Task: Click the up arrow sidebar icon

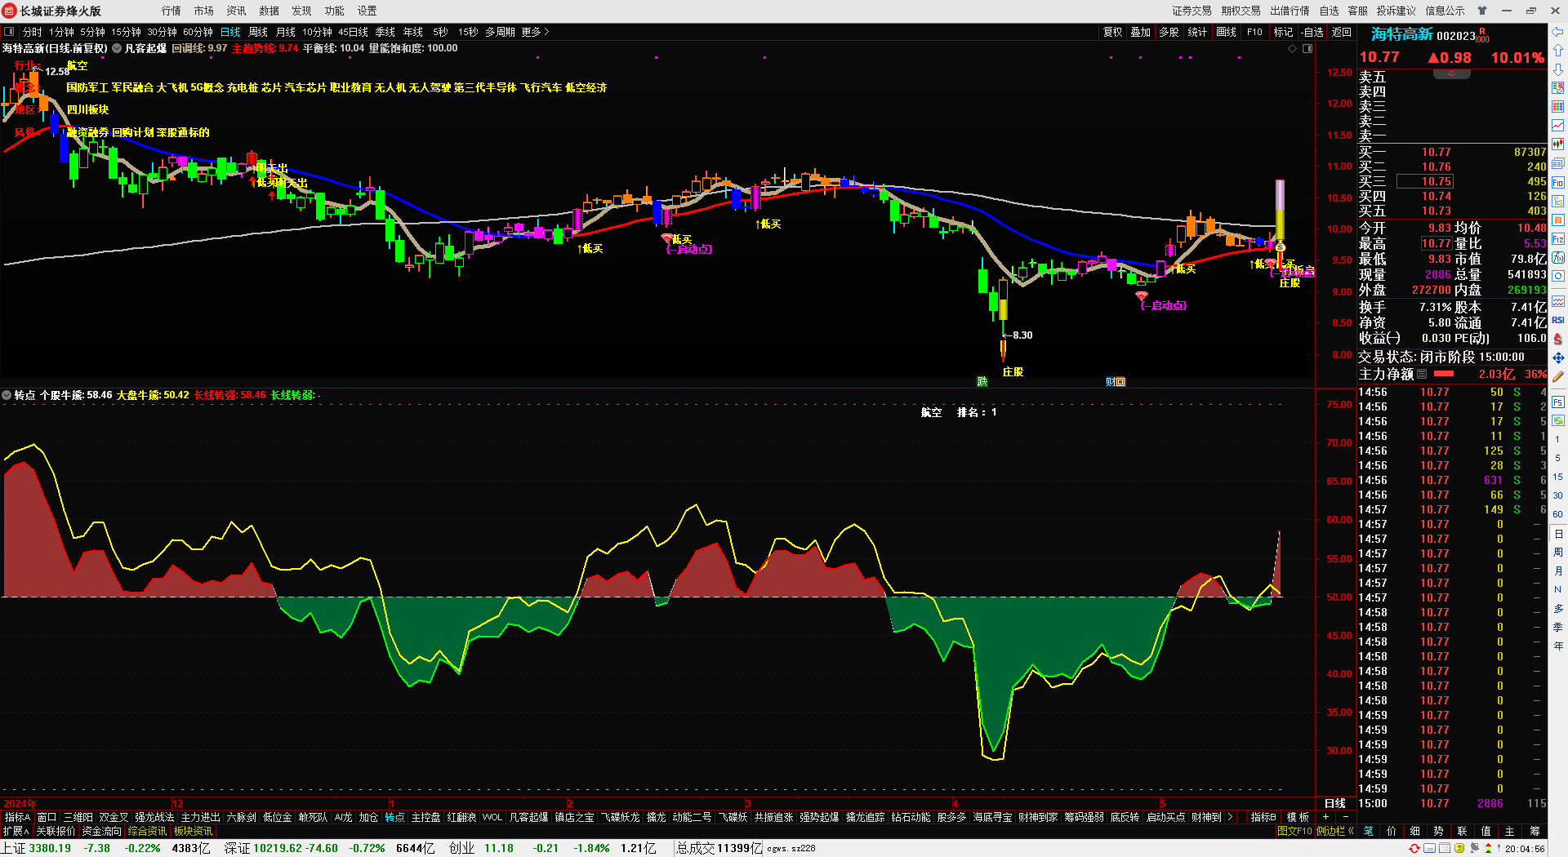Action: point(1558,51)
